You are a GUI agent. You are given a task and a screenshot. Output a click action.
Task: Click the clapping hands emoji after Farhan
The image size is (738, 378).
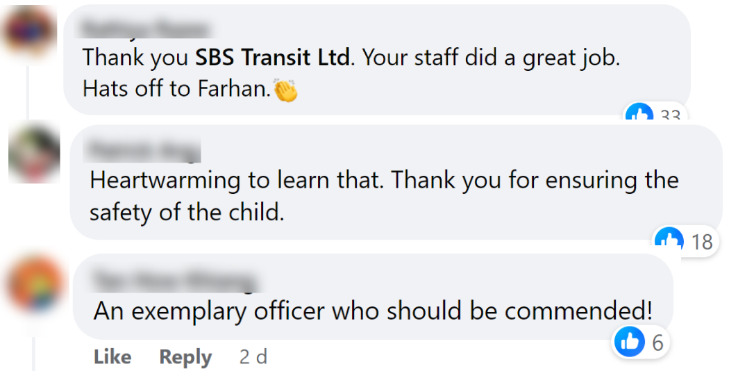[285, 90]
